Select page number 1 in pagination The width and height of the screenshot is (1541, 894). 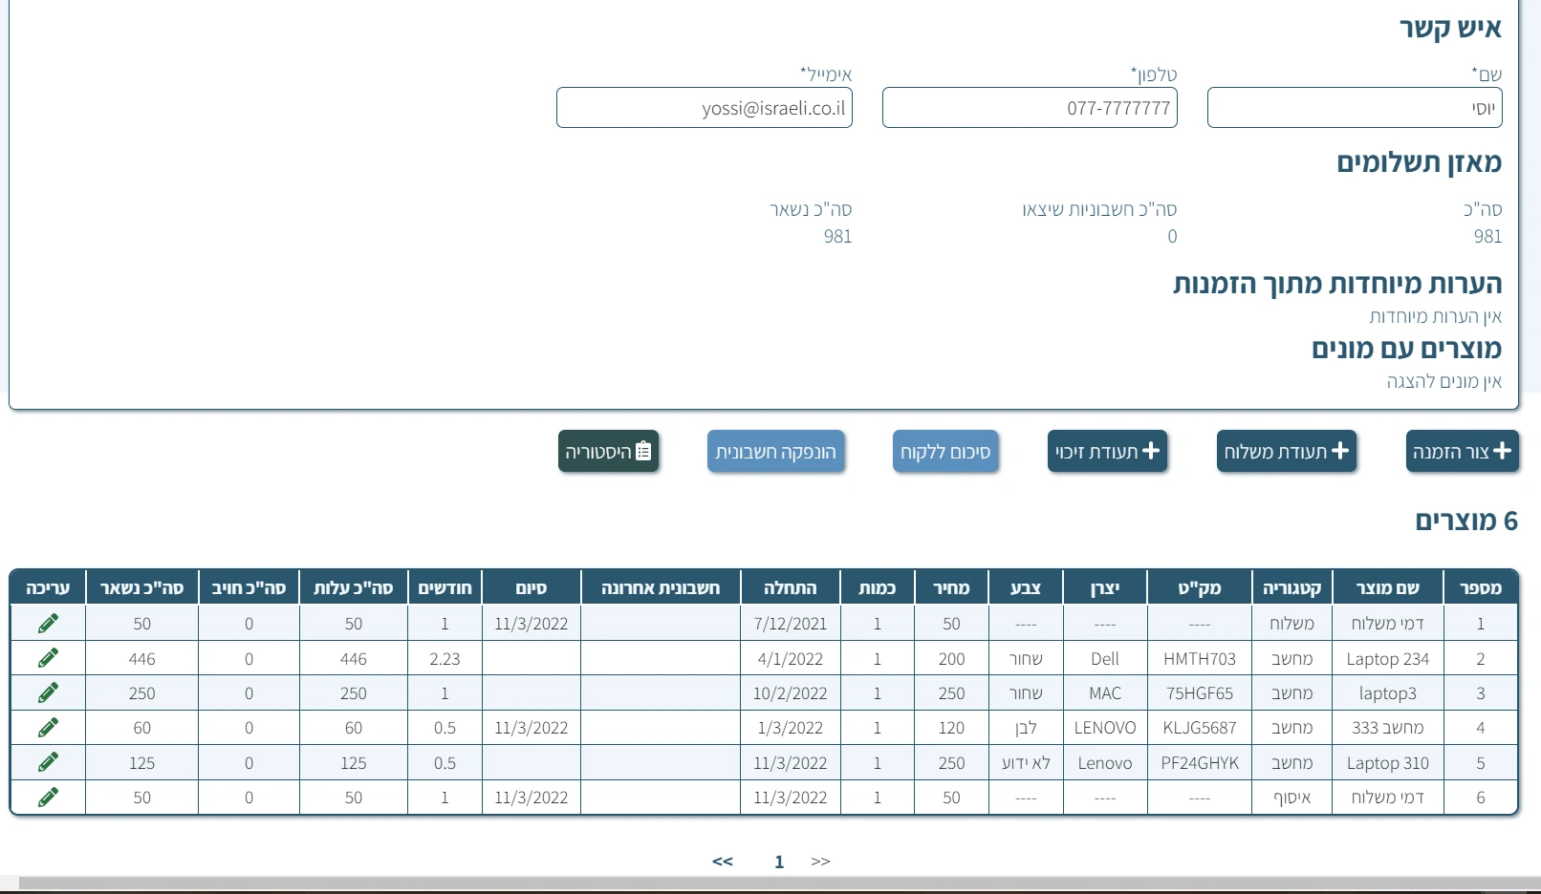tap(779, 862)
